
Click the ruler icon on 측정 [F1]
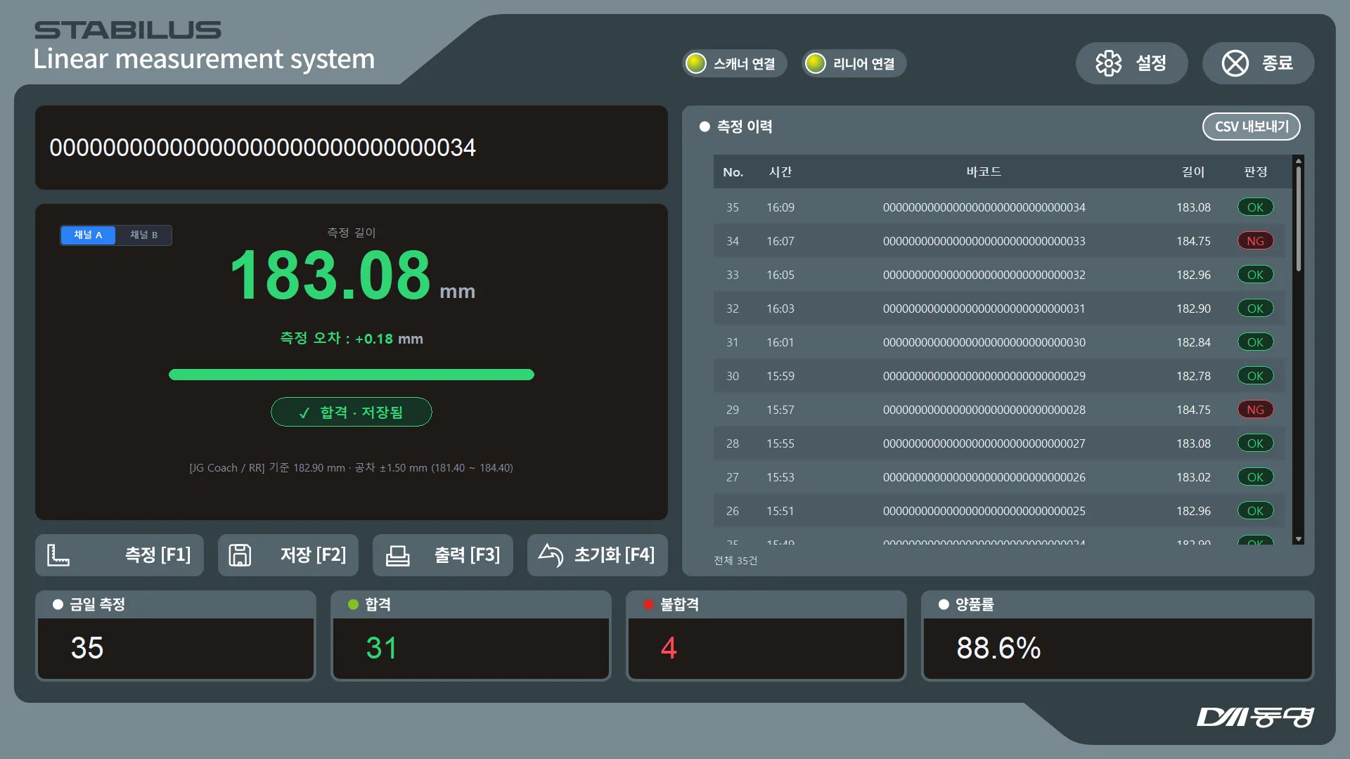[58, 555]
